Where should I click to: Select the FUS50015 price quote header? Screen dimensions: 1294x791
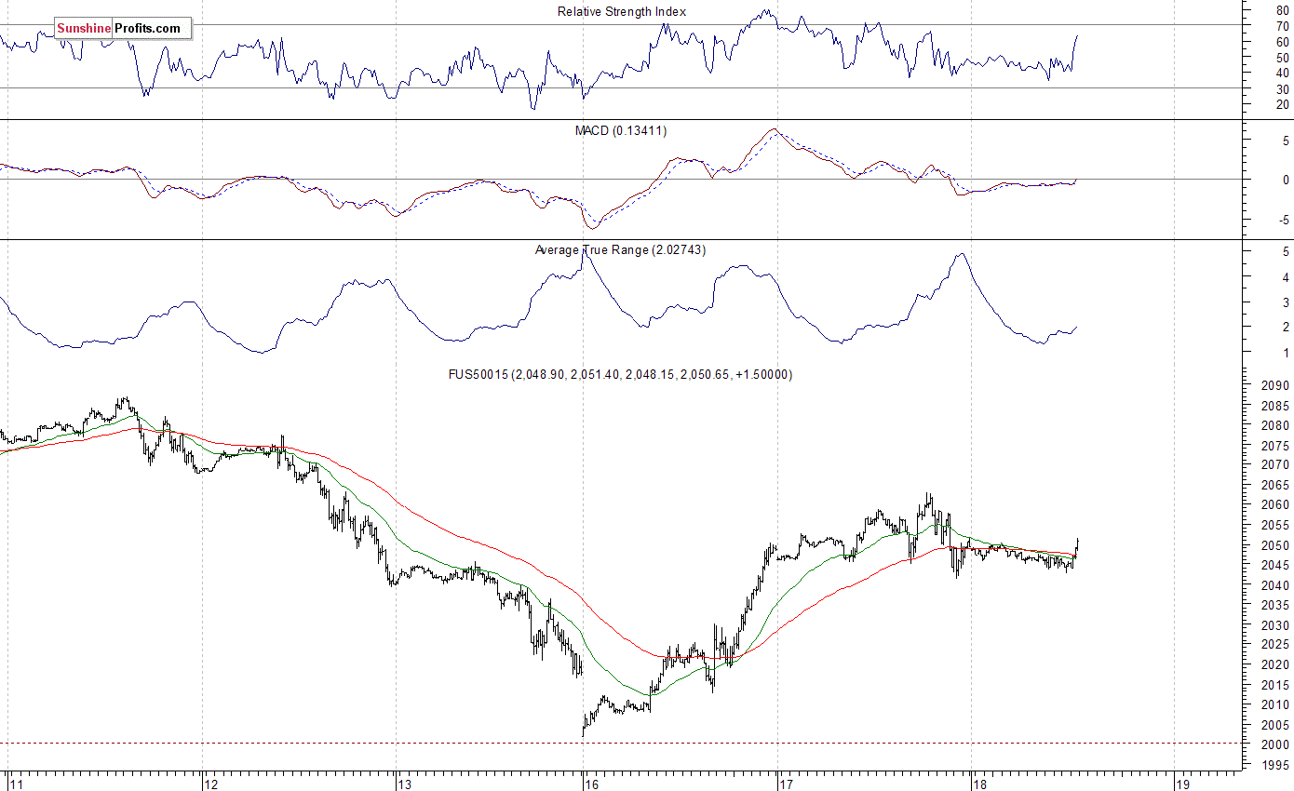(x=620, y=375)
